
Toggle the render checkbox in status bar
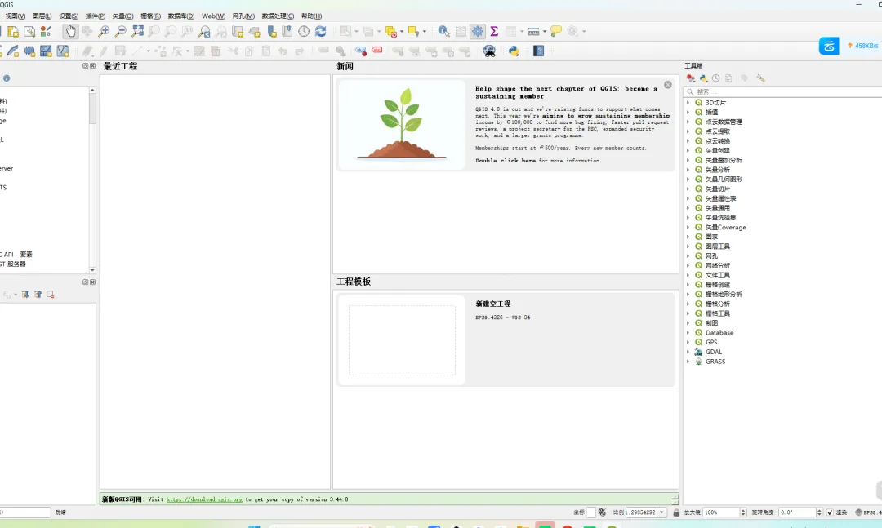(x=830, y=512)
